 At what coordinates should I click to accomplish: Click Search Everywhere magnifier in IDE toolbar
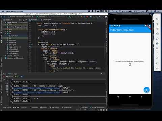click(x=103, y=17)
